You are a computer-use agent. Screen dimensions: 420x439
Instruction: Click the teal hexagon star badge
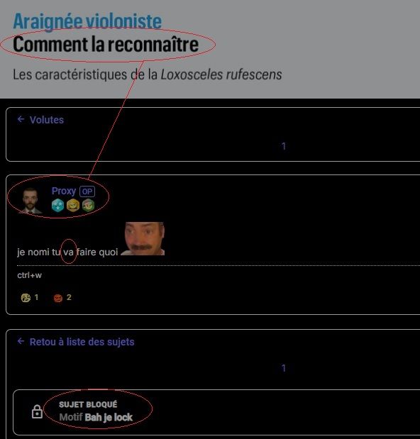(x=57, y=205)
